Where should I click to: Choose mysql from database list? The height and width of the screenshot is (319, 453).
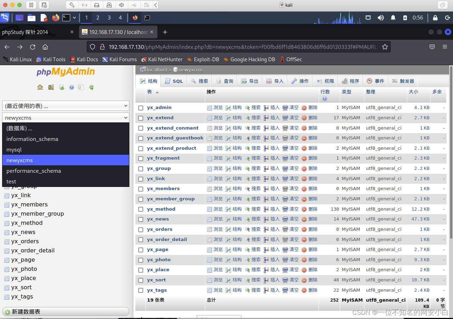tap(66, 150)
